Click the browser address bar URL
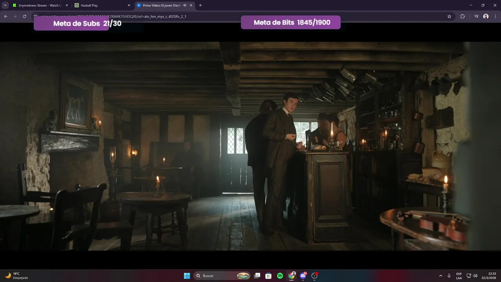The image size is (501, 282). tap(114, 16)
